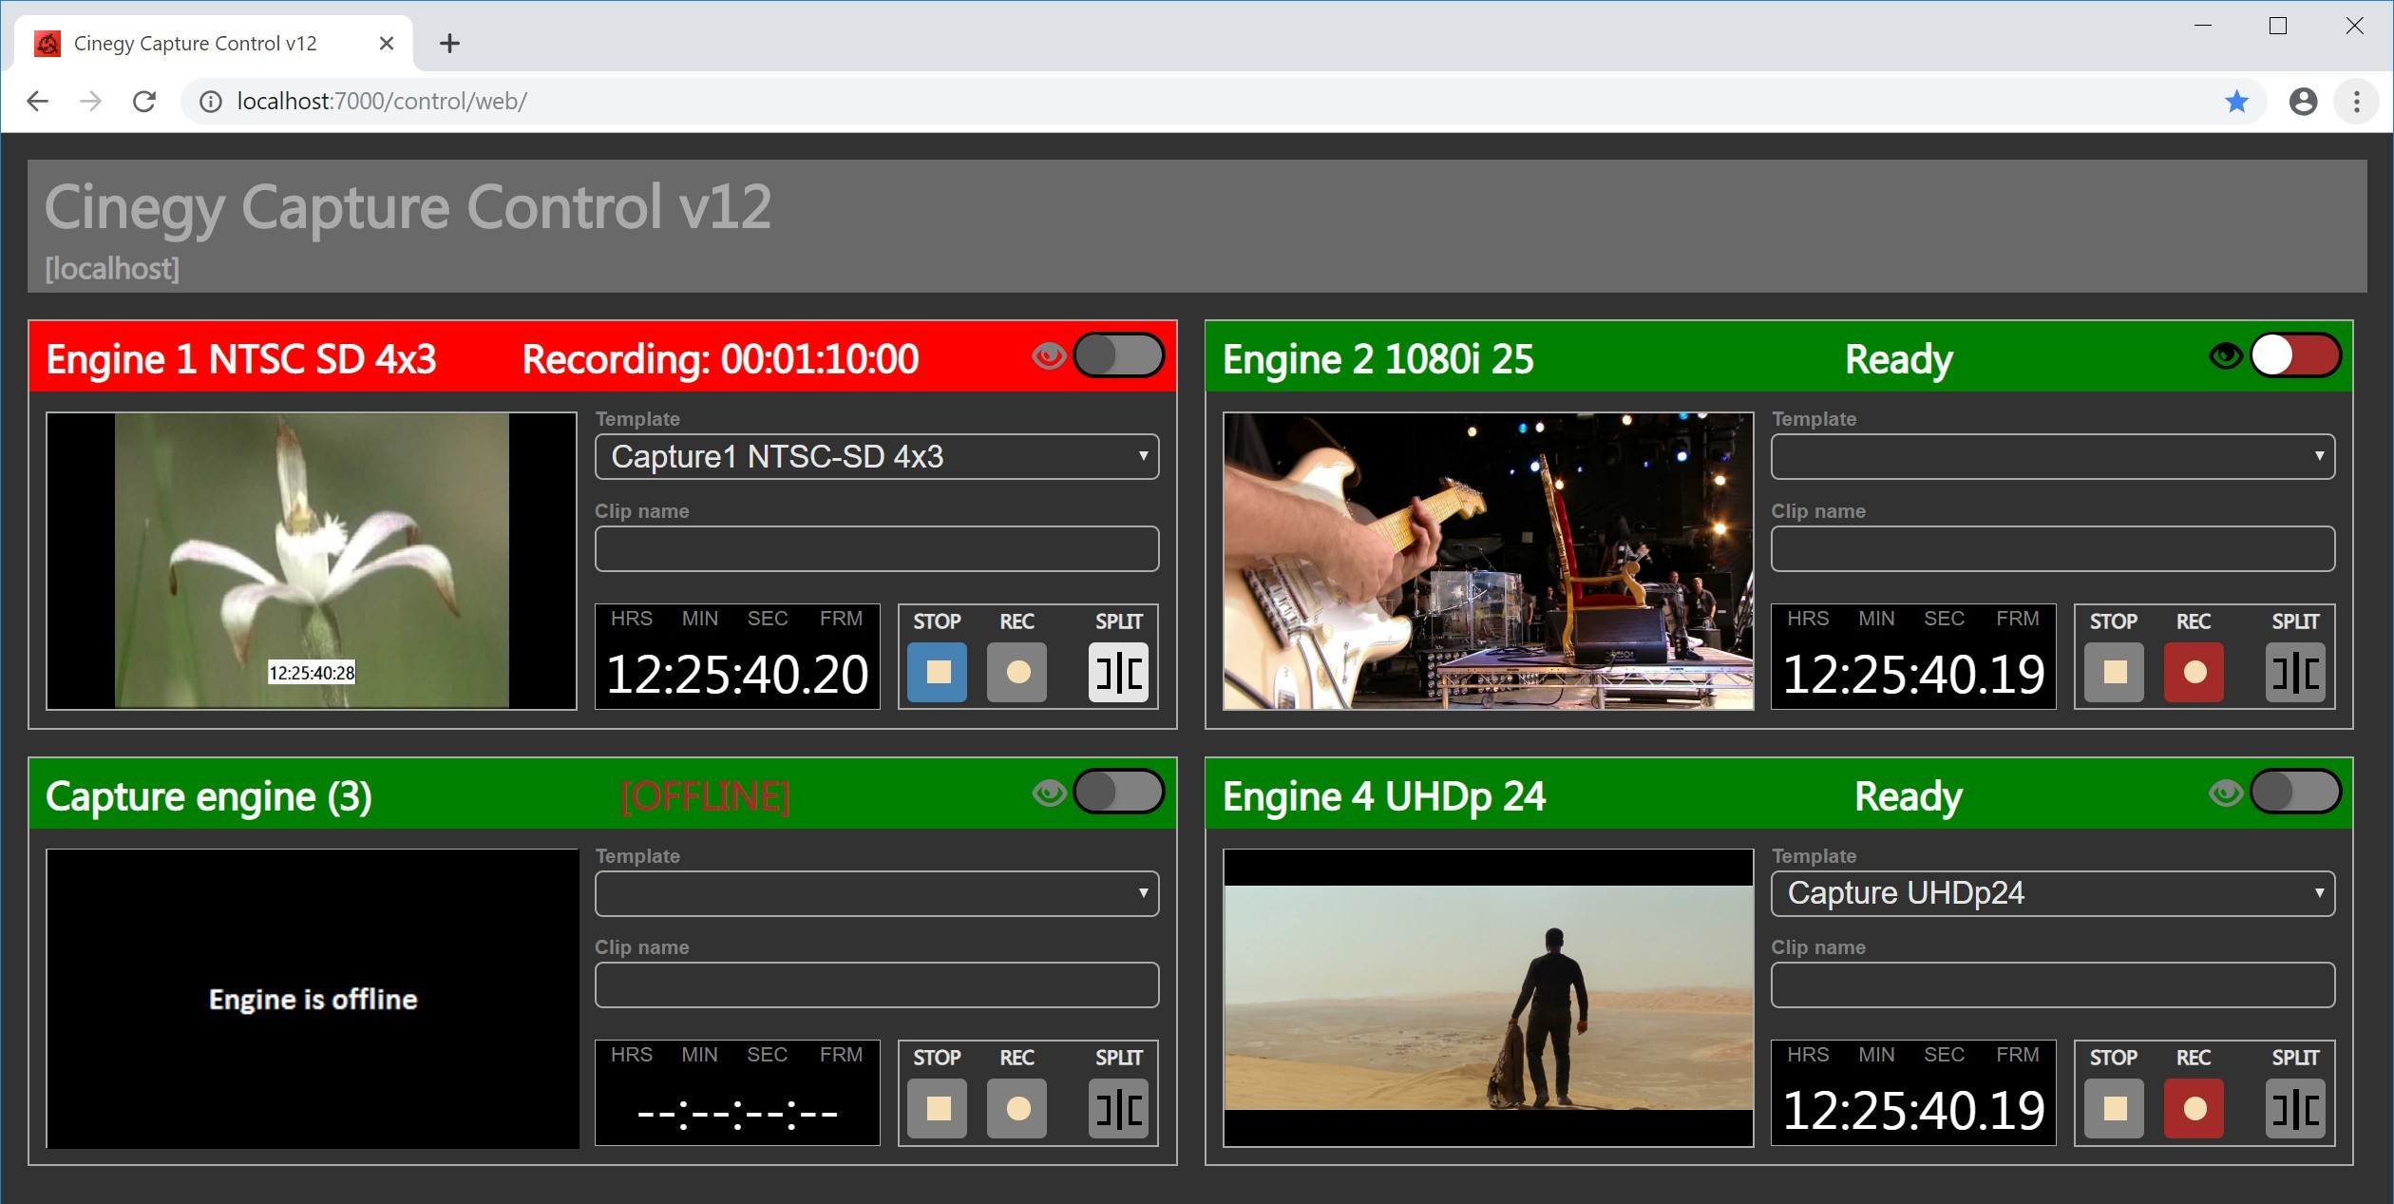Click the Stop icon for Engine 2 1080i
This screenshot has width=2394, height=1204.
click(2114, 672)
